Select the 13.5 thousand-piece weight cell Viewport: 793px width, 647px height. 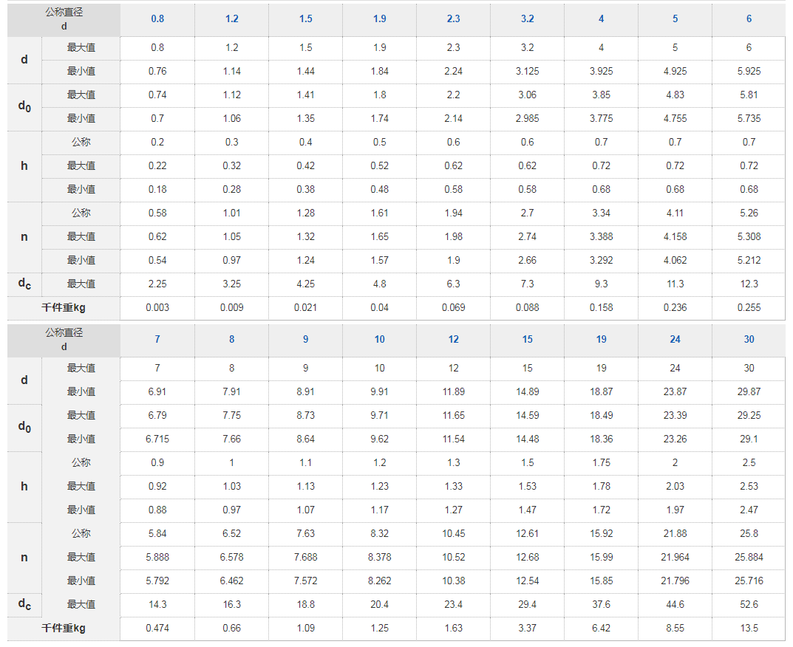point(749,629)
